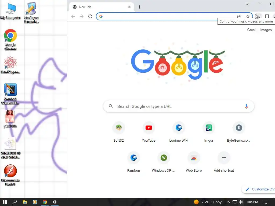The height and width of the screenshot is (206, 275).
Task: Click Customize Chrome button
Action: (258, 189)
